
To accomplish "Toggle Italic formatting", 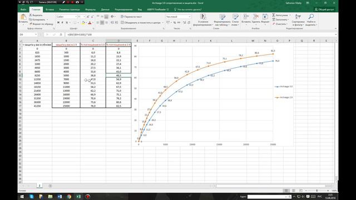I will tap(62, 23).
